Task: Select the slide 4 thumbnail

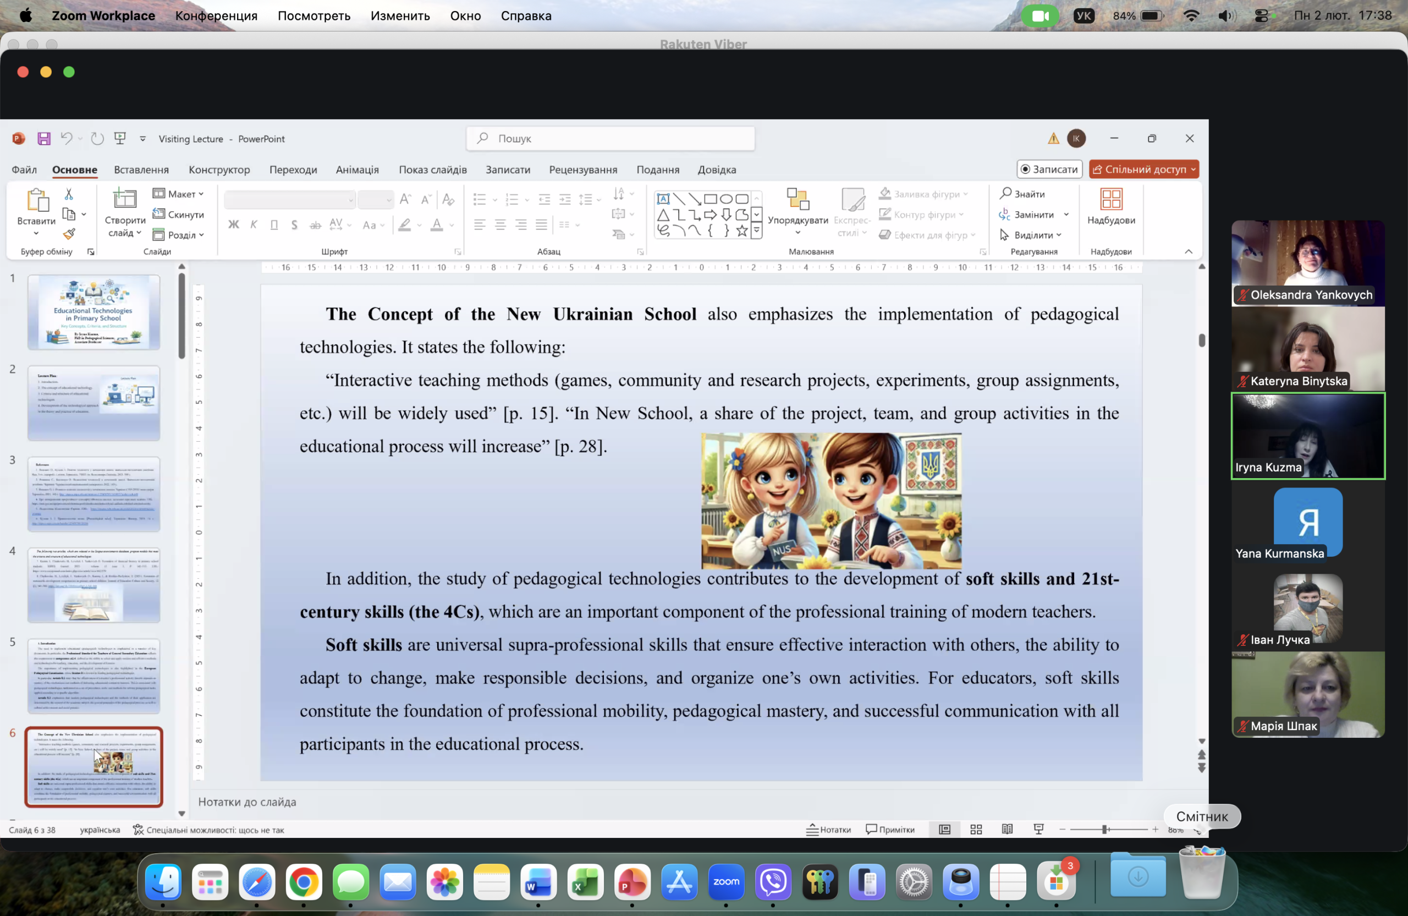Action: [x=94, y=585]
